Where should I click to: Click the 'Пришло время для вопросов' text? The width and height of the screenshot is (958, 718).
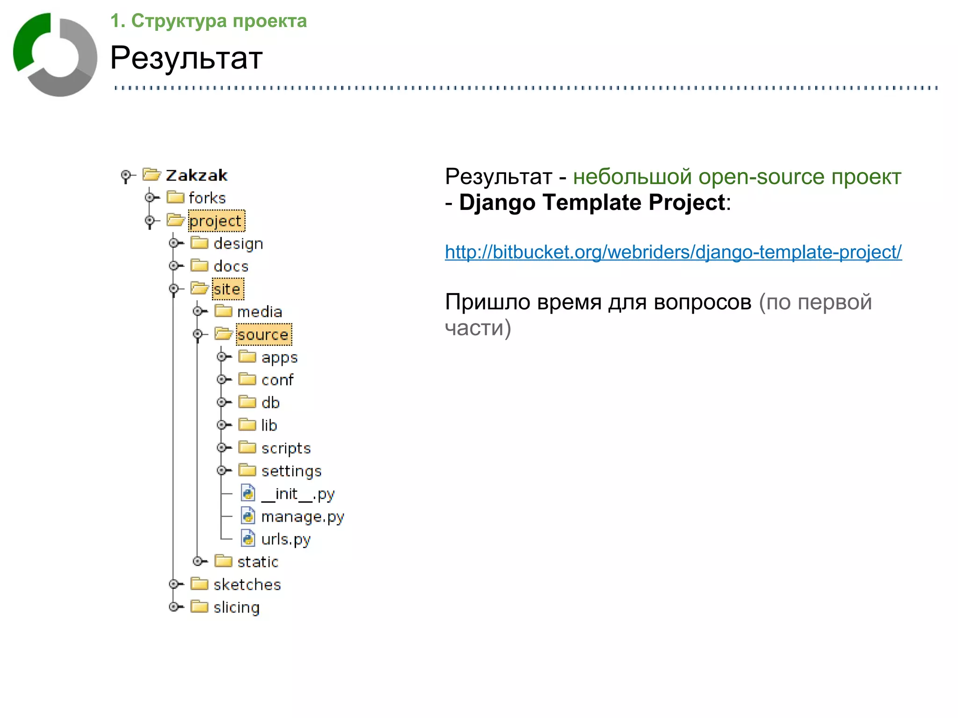coord(598,302)
